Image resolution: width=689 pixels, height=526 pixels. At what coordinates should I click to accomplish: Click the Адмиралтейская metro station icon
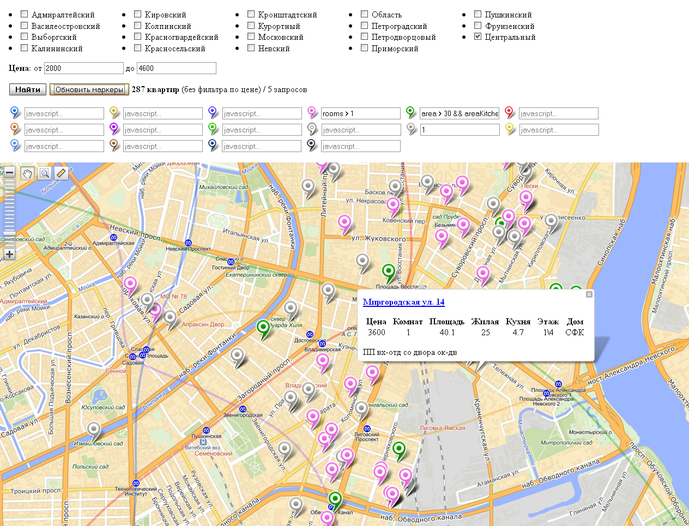113,237
